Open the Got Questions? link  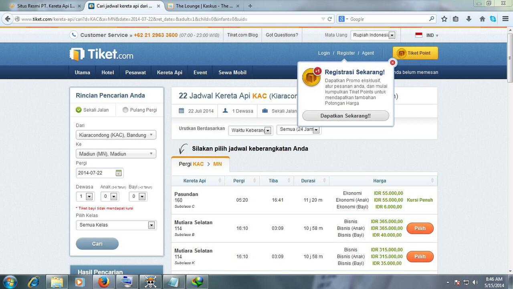[x=282, y=35]
